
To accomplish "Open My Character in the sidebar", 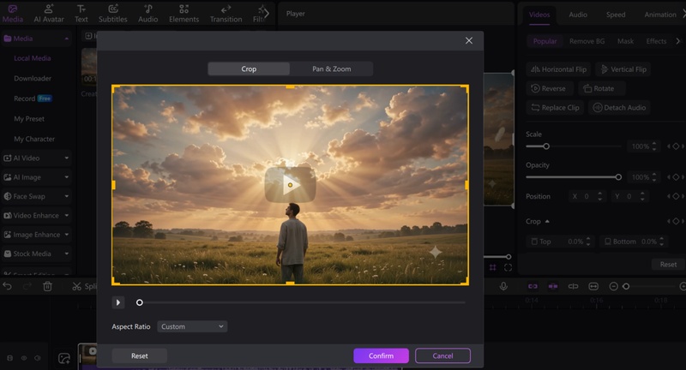I will [34, 139].
